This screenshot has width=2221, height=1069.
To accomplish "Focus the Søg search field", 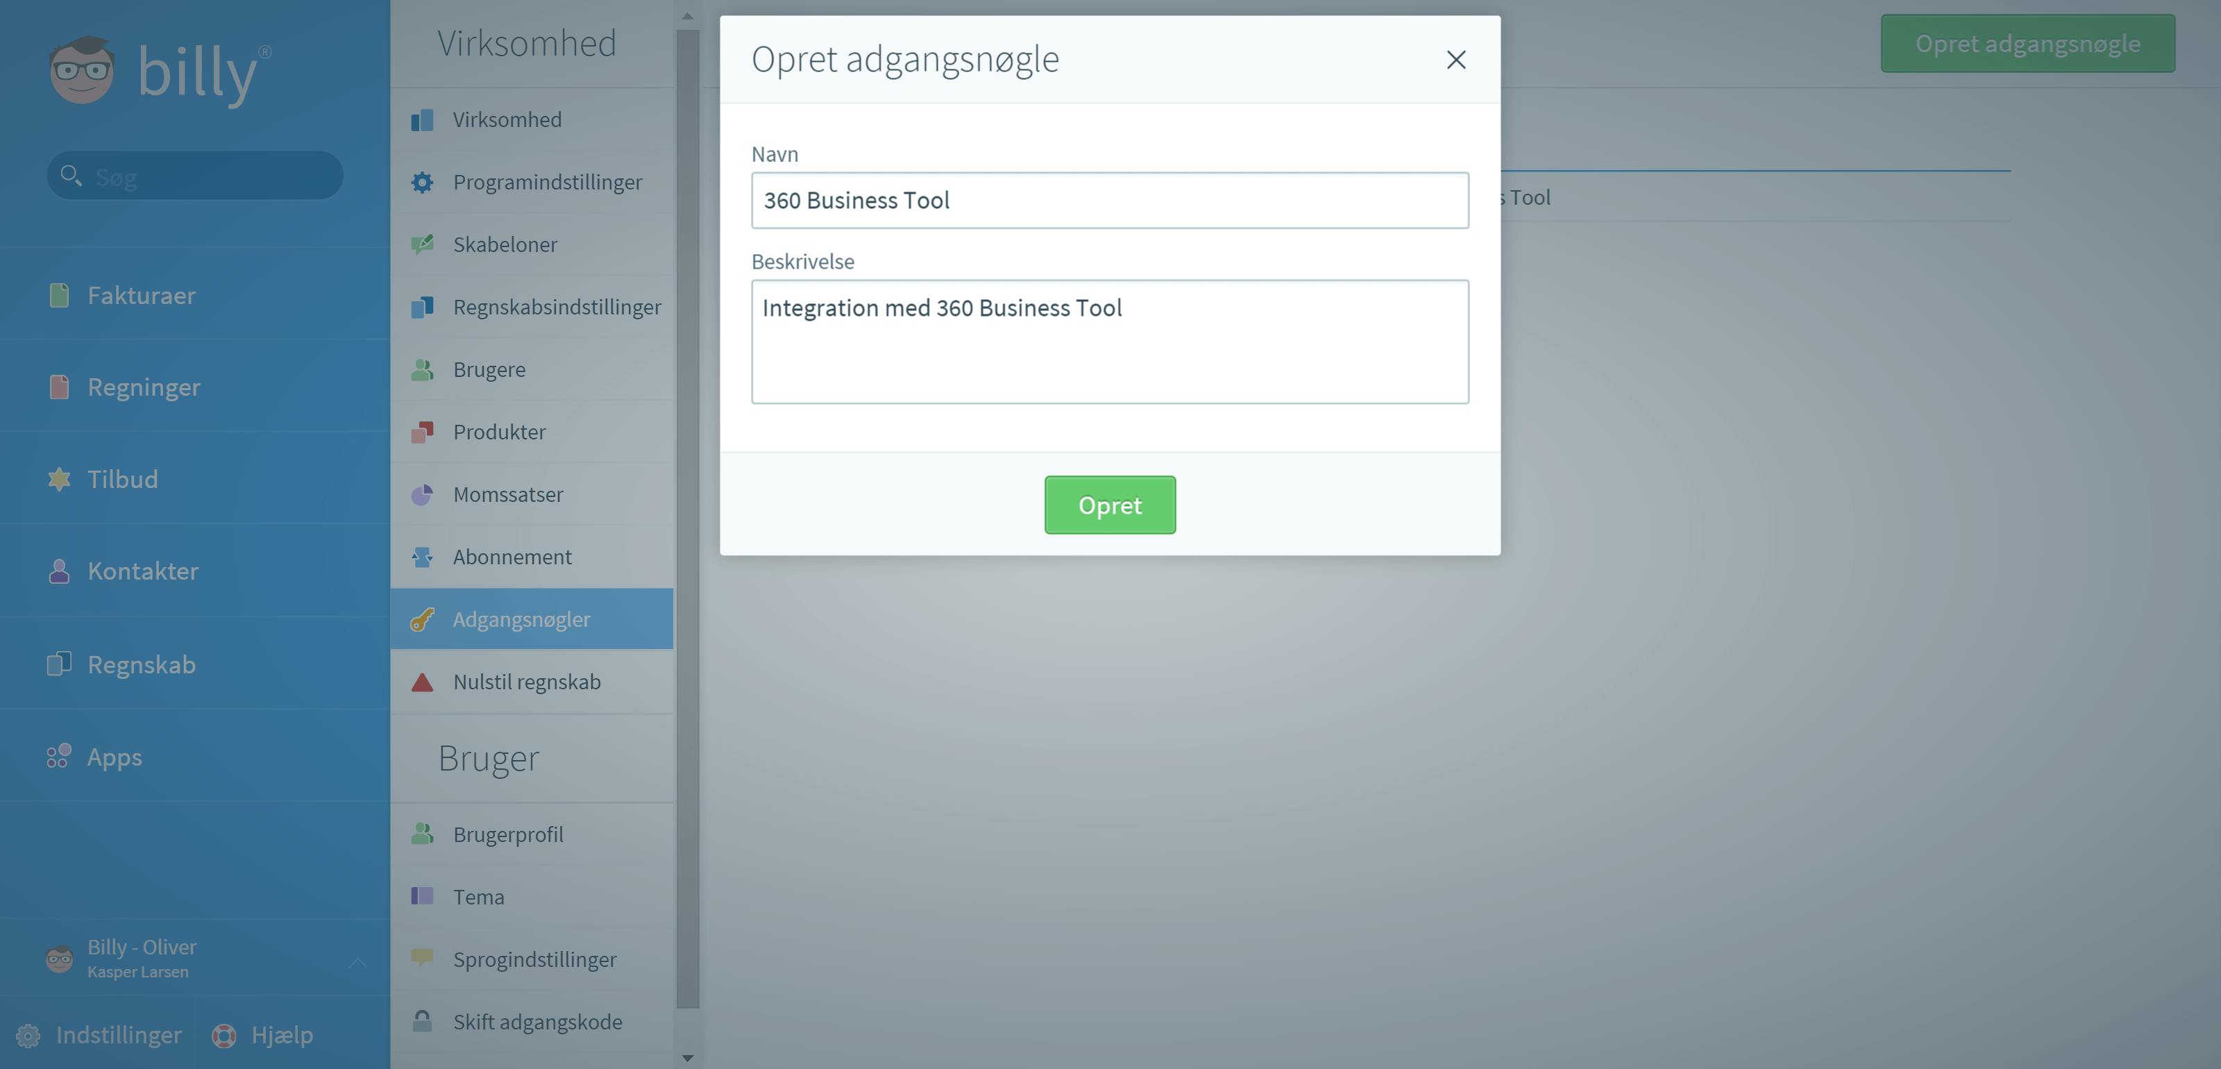I will tap(195, 176).
